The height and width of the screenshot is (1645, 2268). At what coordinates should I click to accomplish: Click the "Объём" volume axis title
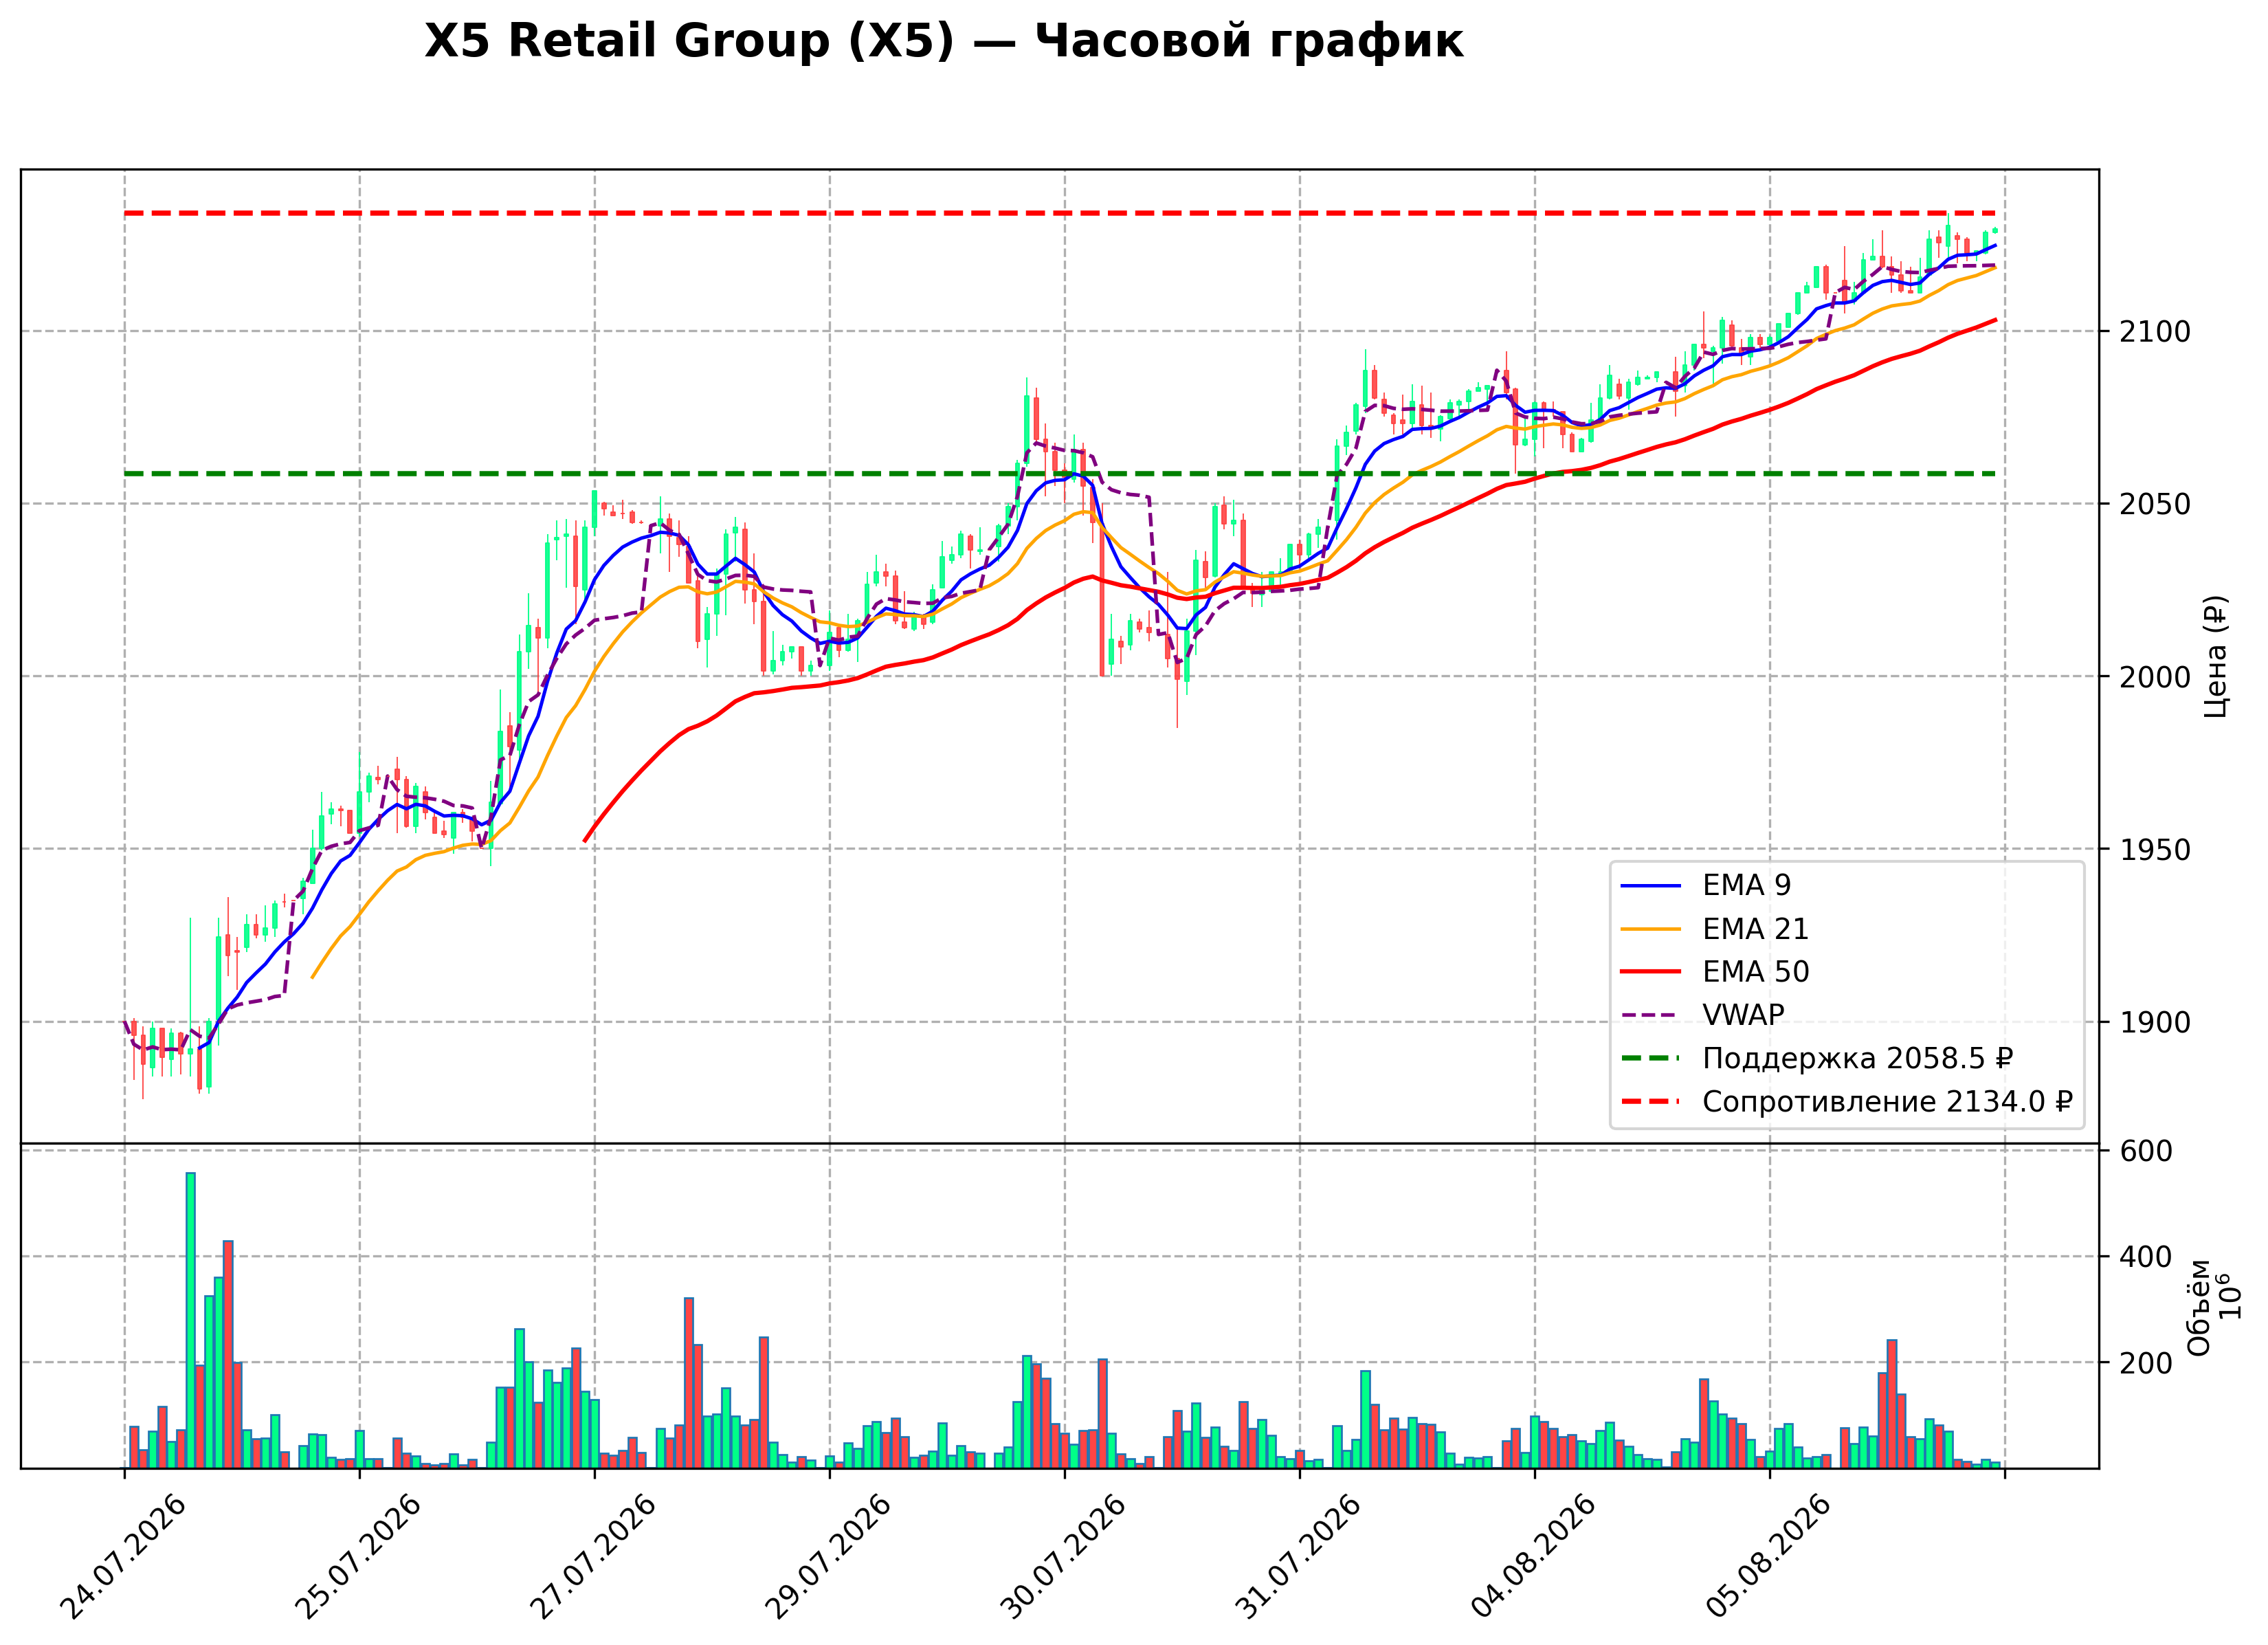tap(2199, 1307)
